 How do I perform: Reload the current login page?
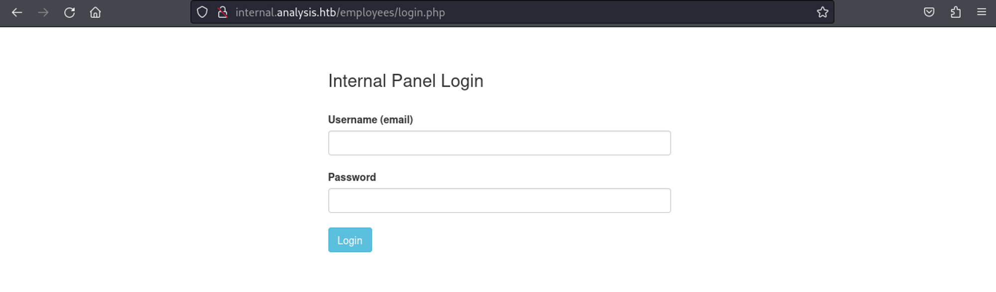(x=69, y=12)
